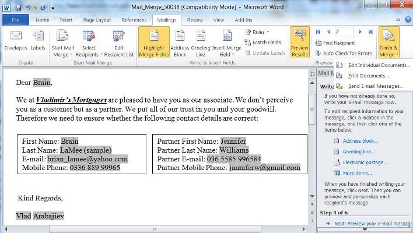Click Next: Preview your e-mail message

(x=369, y=224)
